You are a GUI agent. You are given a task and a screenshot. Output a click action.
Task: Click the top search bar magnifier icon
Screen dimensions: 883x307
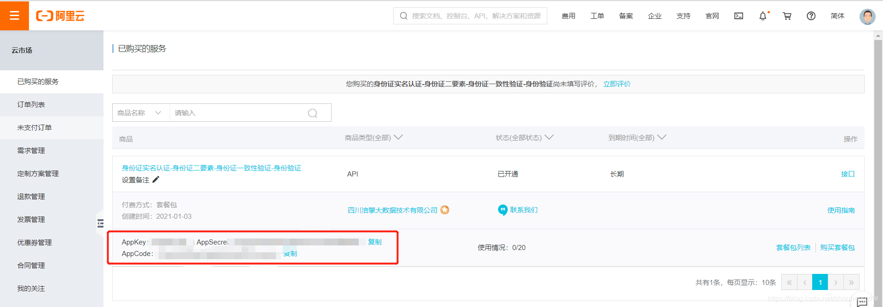click(x=404, y=16)
